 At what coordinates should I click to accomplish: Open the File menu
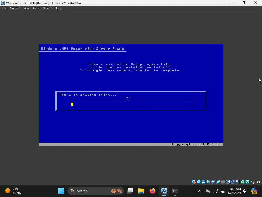[x=4, y=8]
